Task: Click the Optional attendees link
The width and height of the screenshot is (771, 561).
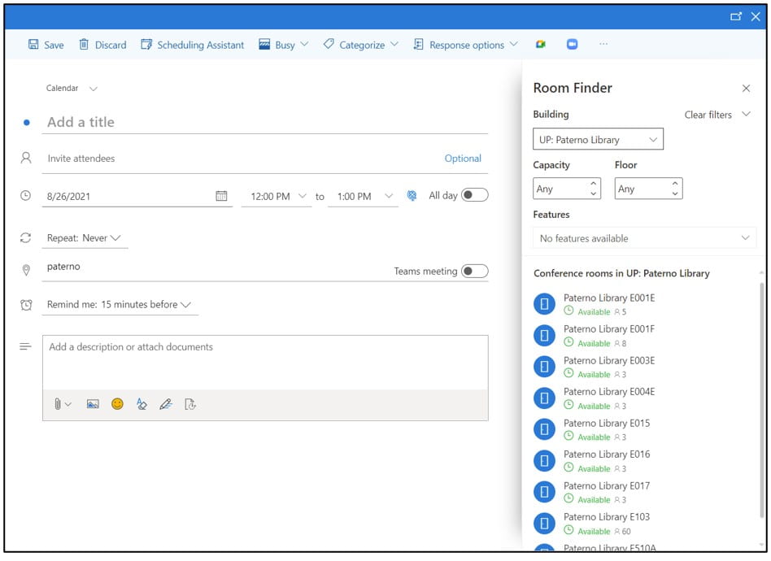Action: pos(463,158)
